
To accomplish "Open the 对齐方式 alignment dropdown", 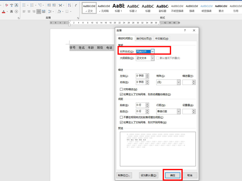I will (152, 51).
